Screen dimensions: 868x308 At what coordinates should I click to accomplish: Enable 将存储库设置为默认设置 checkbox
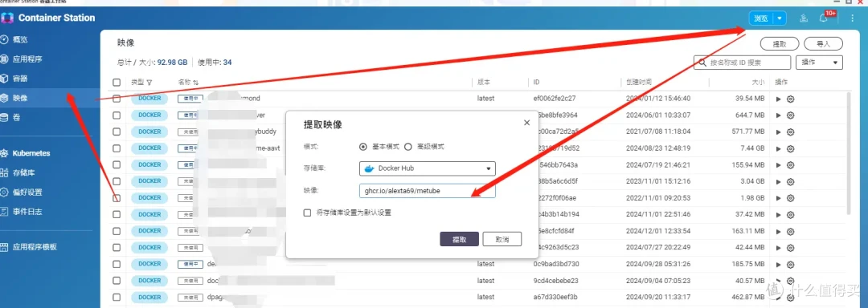(307, 213)
